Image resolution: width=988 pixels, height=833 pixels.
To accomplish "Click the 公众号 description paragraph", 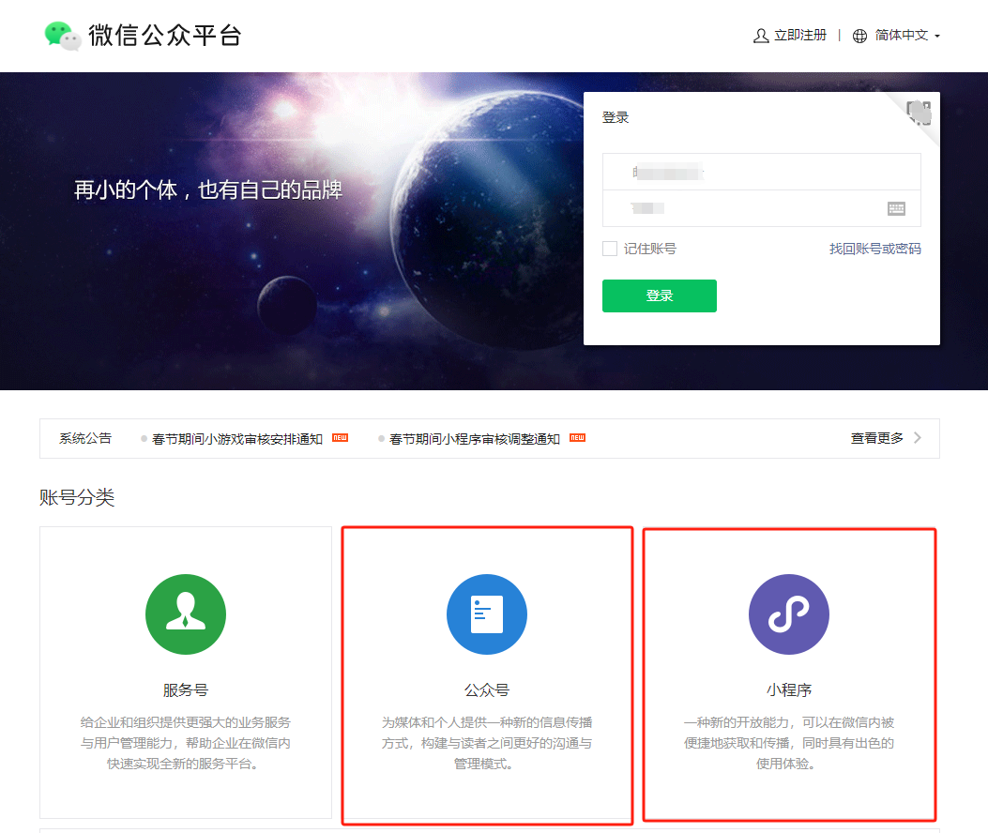I will (x=487, y=743).
